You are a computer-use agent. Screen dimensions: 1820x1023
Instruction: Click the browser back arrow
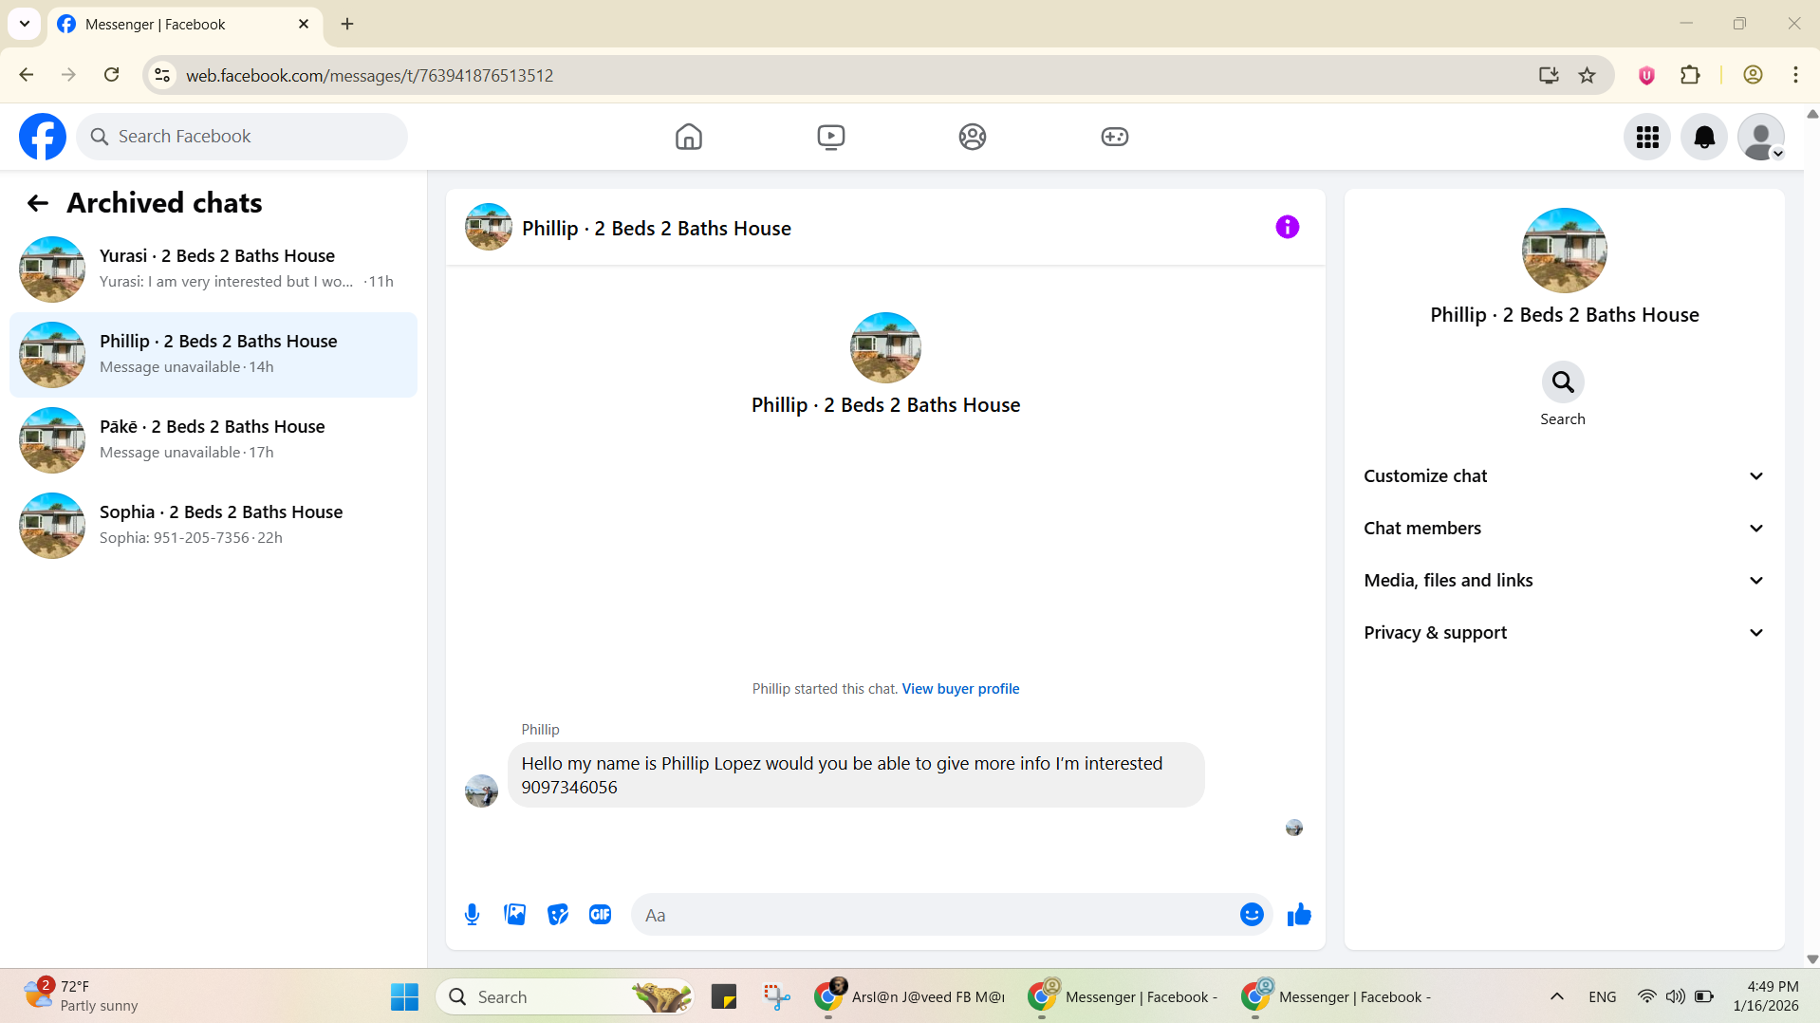click(x=27, y=75)
